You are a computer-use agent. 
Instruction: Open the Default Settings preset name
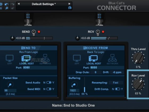point(44,4)
